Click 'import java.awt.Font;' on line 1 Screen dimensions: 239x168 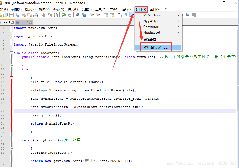point(36,28)
